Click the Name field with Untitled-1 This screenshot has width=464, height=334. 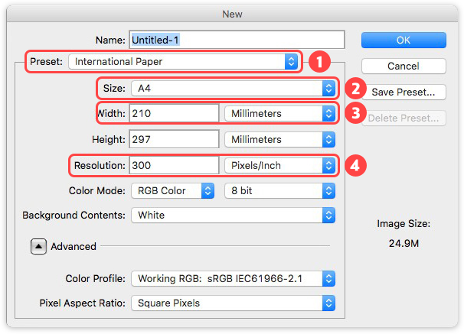tap(237, 40)
